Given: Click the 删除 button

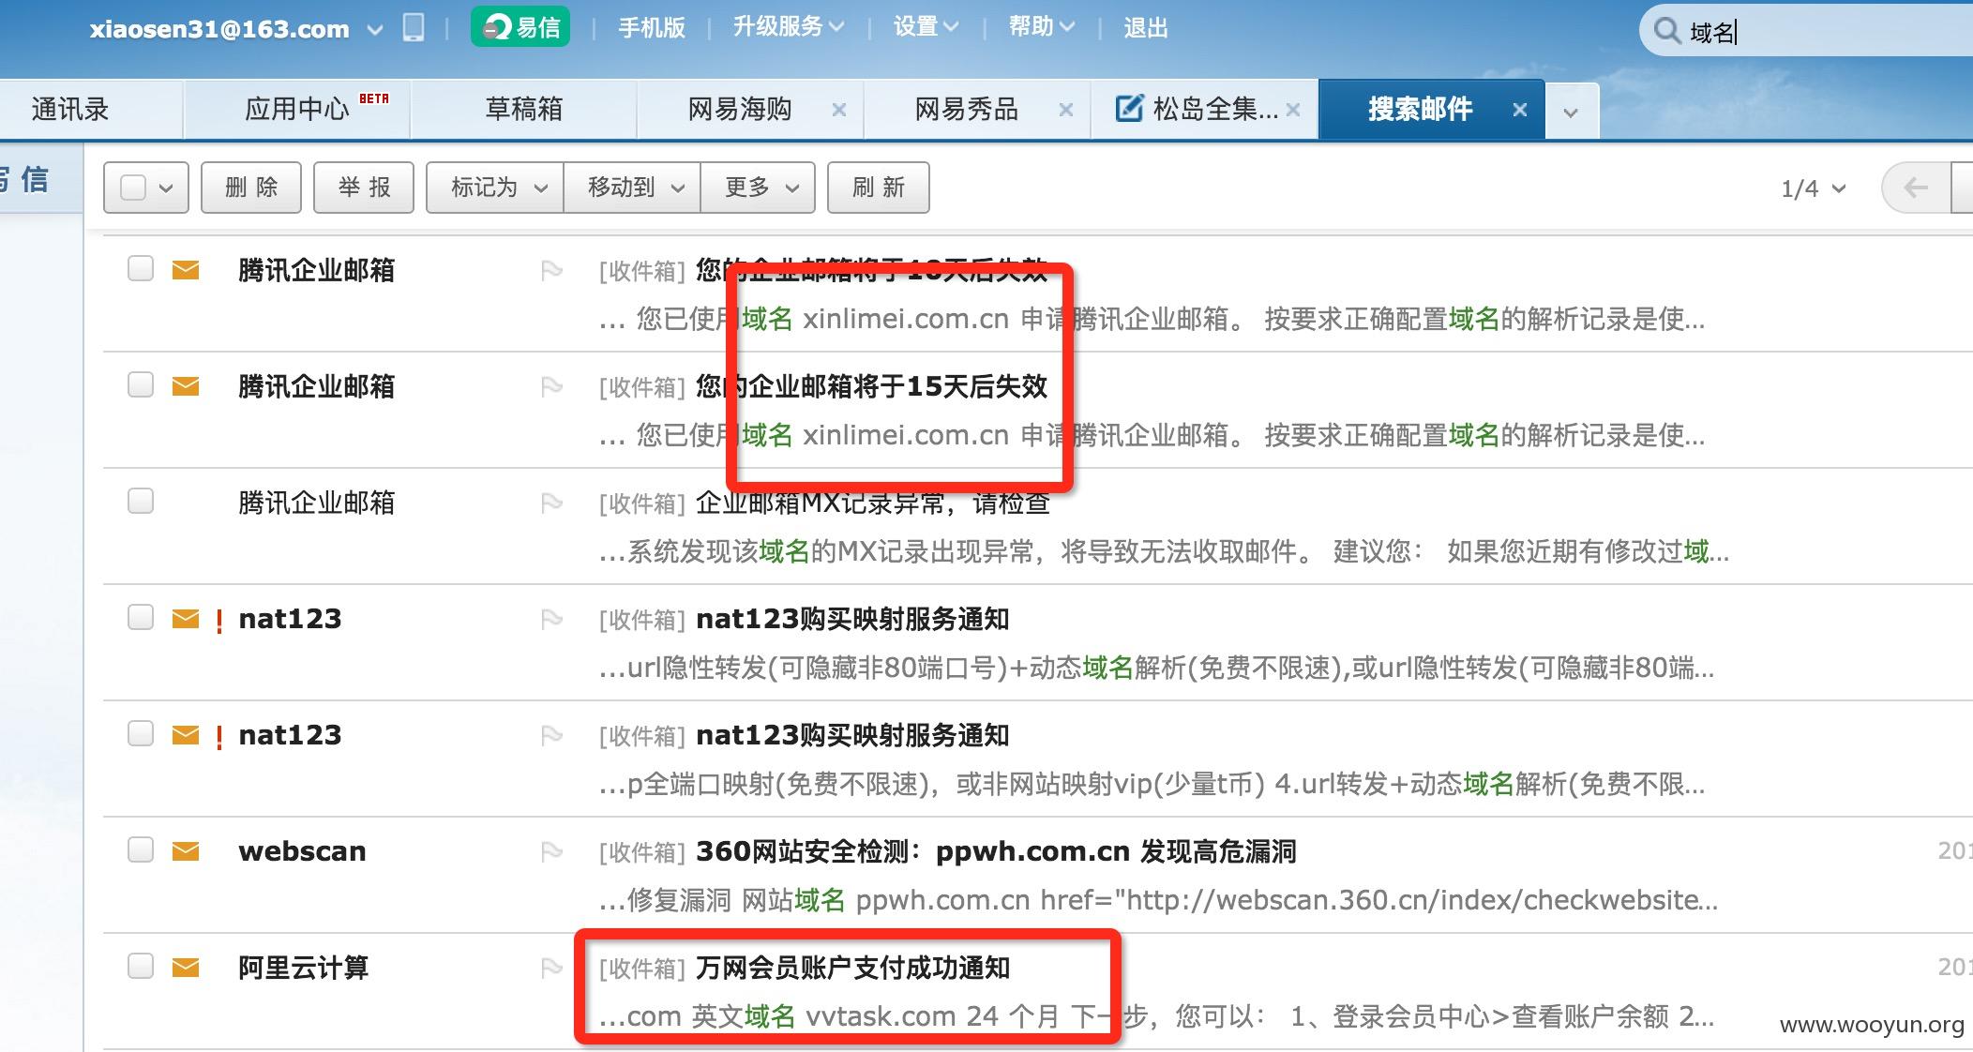Looking at the screenshot, I should coord(251,188).
